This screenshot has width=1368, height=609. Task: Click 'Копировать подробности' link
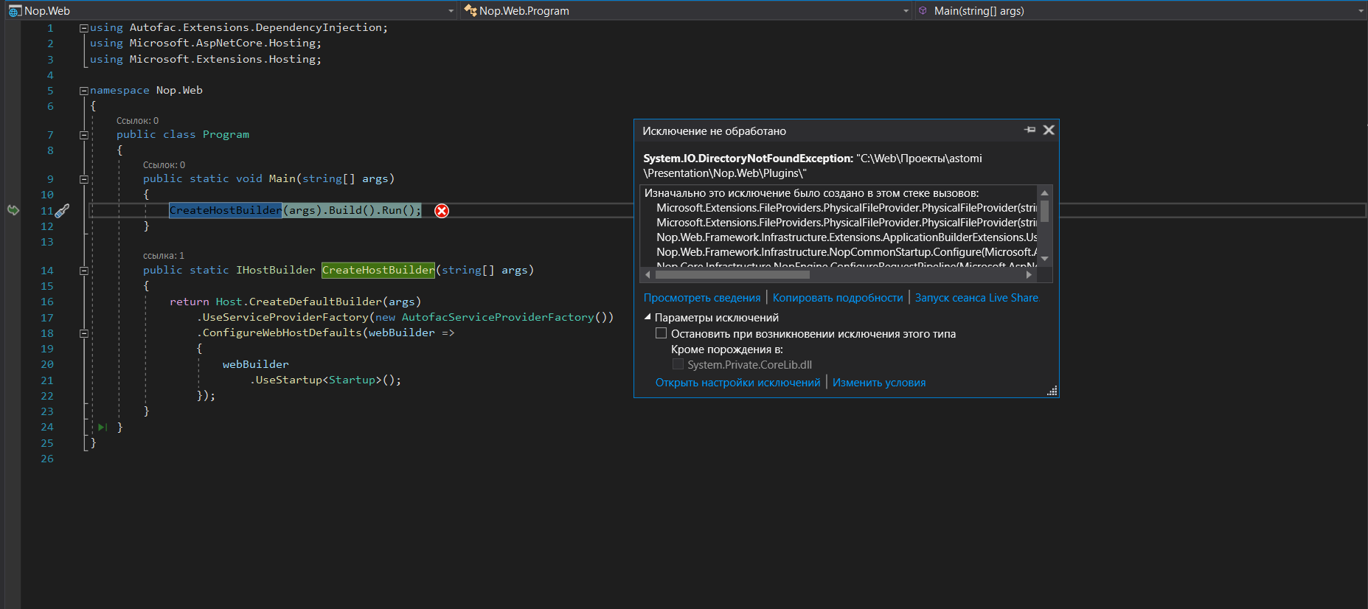[x=838, y=298]
